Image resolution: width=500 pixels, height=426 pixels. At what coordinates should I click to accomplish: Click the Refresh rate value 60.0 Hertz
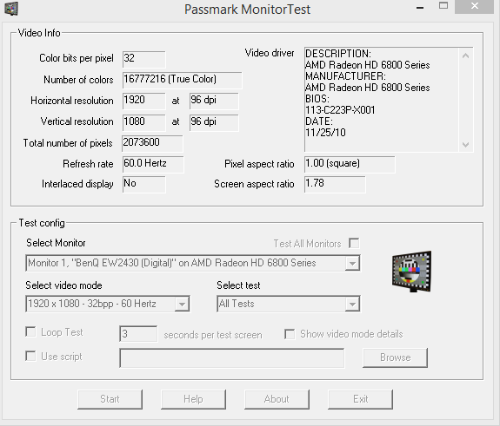click(x=153, y=164)
